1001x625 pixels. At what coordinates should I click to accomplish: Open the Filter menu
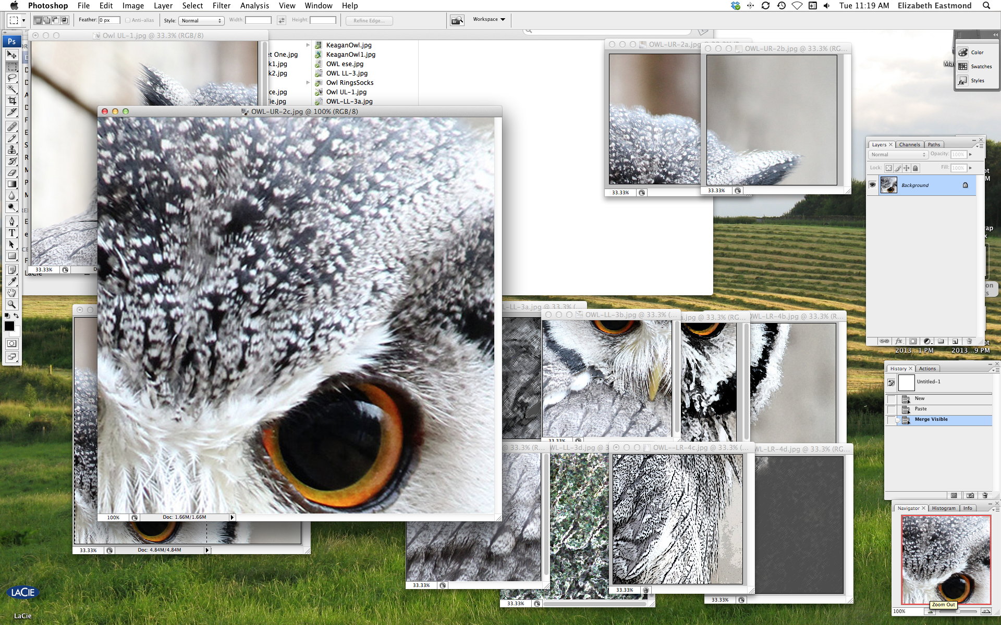(221, 6)
